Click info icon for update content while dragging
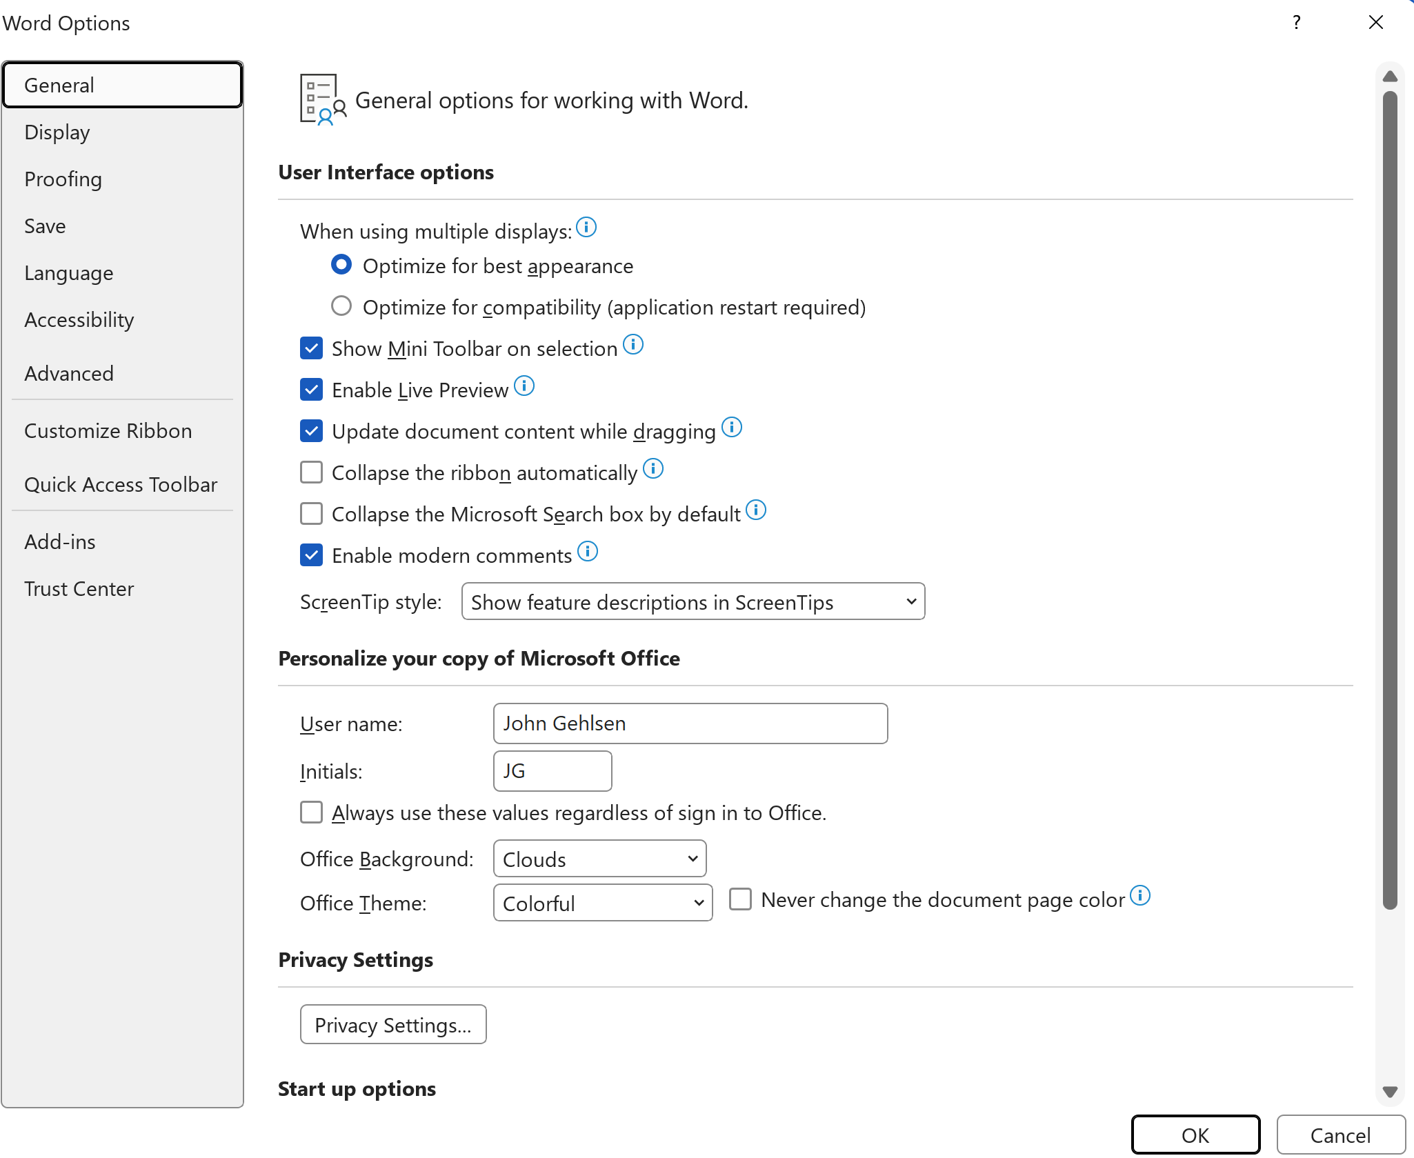1414x1158 pixels. tap(731, 427)
